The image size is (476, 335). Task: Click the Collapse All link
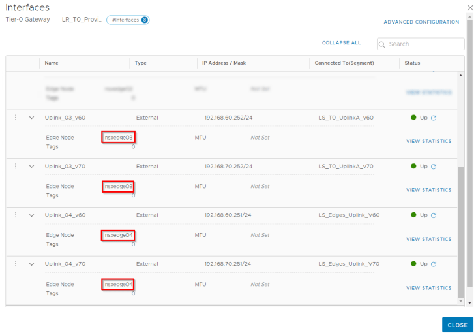coord(341,43)
